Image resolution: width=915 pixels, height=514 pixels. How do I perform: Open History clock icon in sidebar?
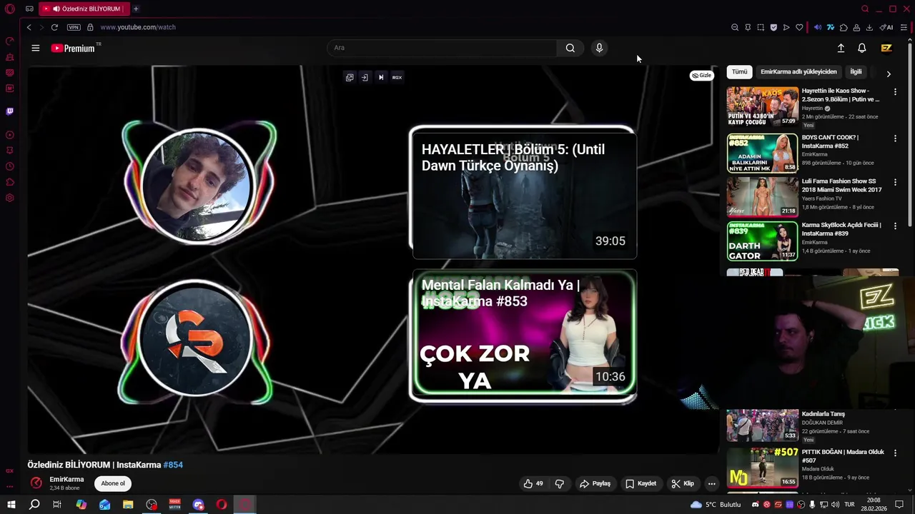coord(10,166)
